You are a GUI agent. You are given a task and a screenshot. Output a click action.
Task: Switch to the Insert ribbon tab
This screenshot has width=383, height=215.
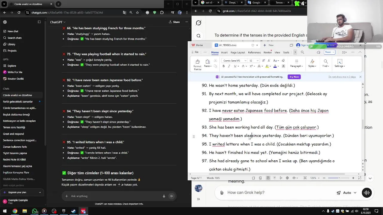coord(224,52)
